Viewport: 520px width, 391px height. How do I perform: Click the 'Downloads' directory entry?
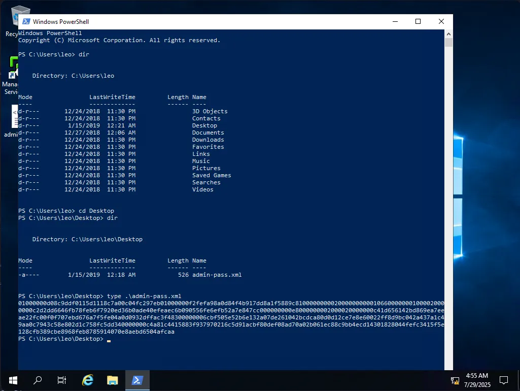tap(208, 140)
